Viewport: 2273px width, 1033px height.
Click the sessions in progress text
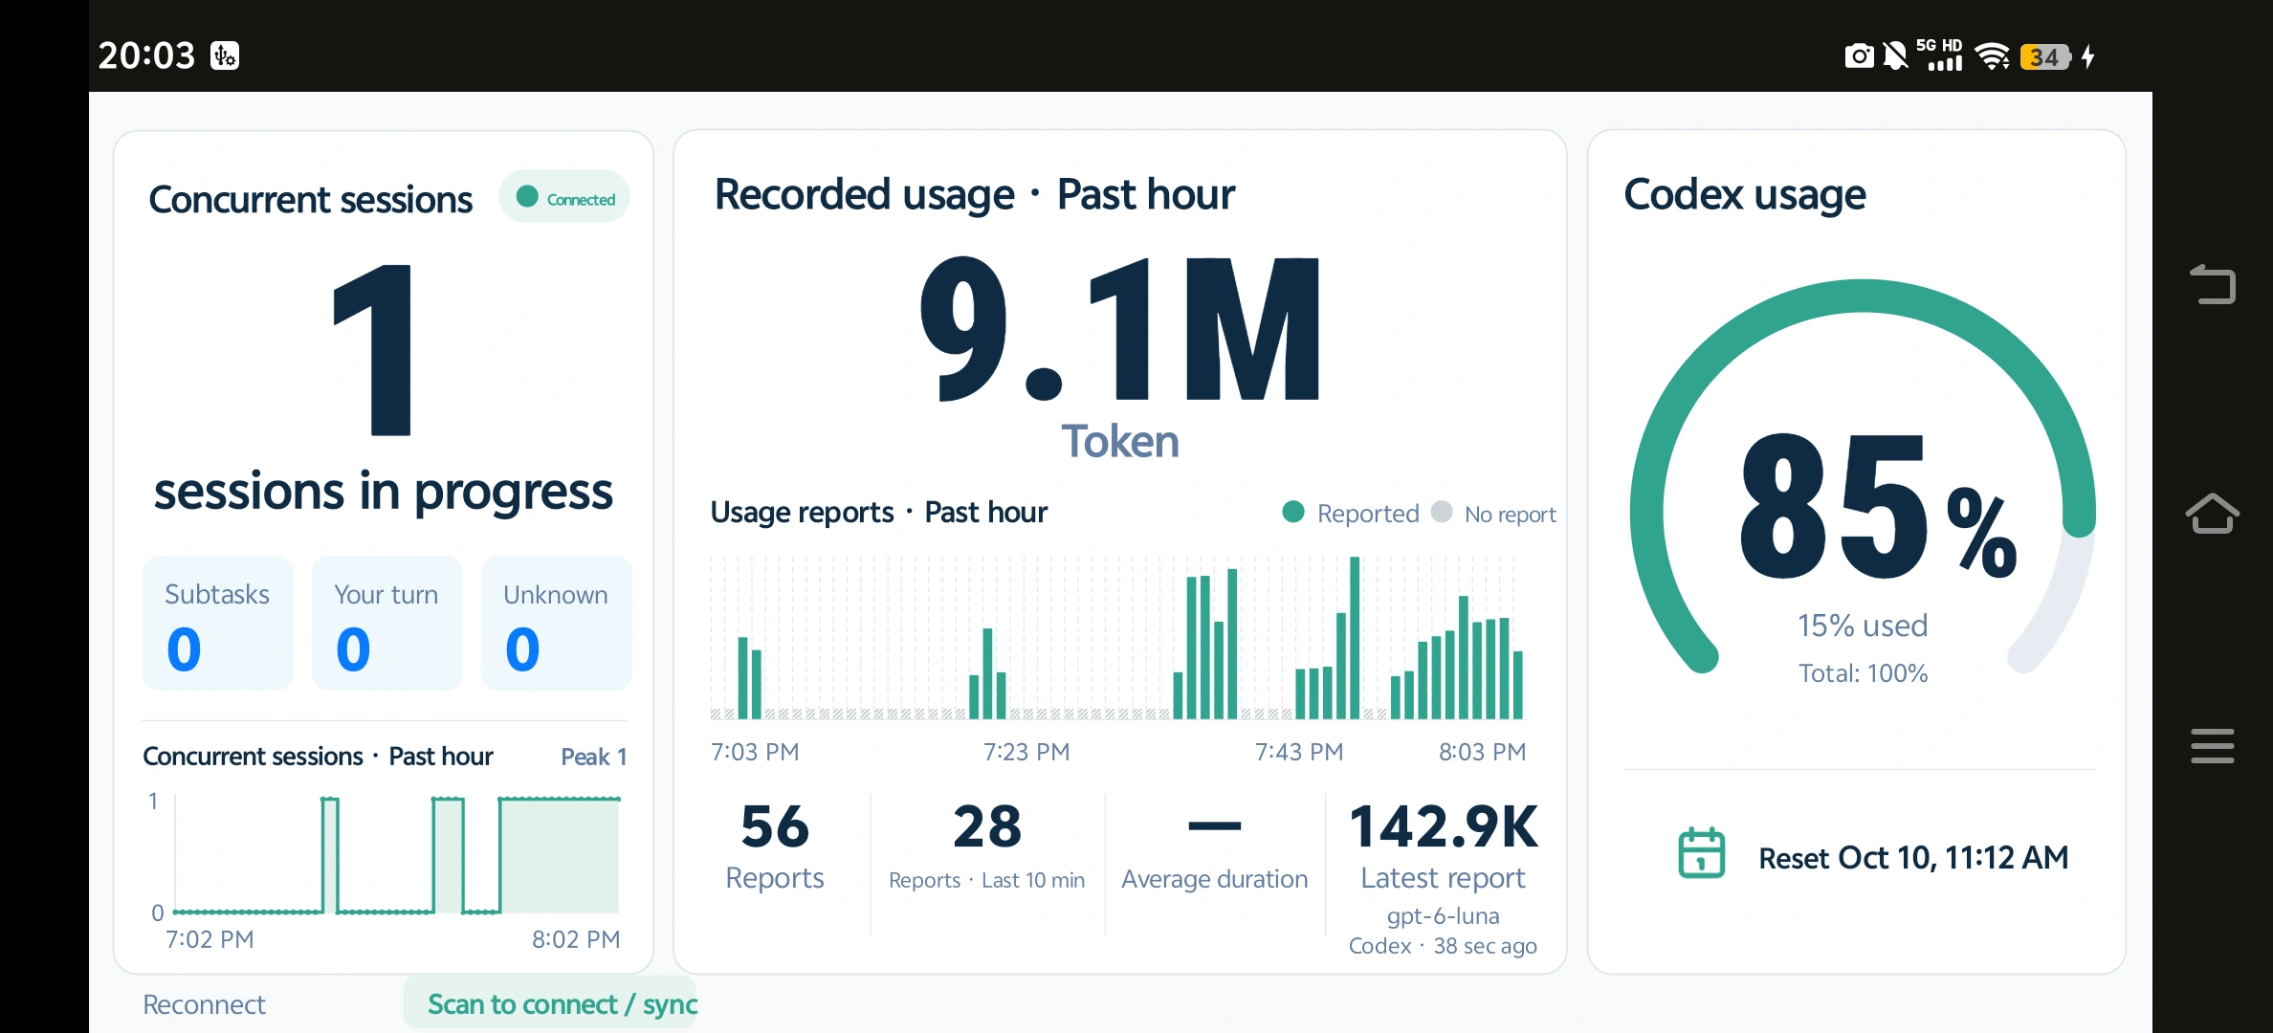click(x=383, y=492)
